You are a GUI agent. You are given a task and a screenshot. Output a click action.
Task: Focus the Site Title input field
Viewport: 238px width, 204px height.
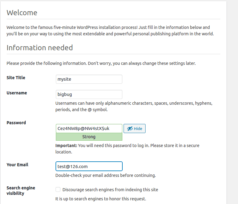coord(89,79)
